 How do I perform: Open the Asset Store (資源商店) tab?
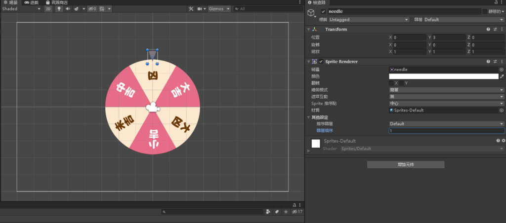[x=56, y=2]
